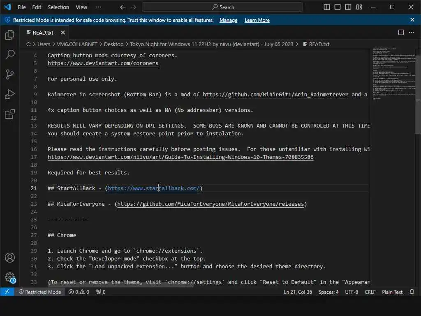Open editor More Actions ellipsis
421x316 pixels.
(412, 33)
